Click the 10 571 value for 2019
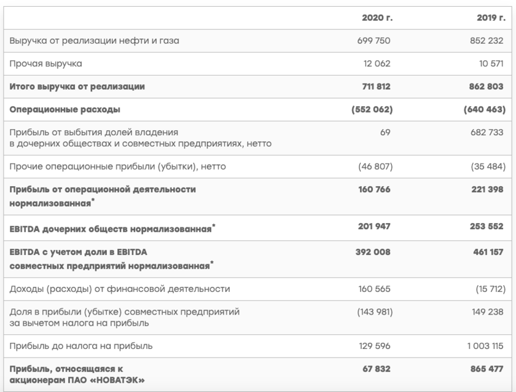Screen dimensions: 516x392 point(490,63)
